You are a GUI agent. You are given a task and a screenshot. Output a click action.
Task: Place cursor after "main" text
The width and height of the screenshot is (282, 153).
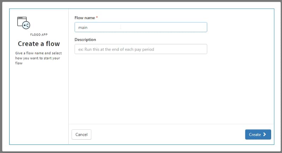(88, 27)
